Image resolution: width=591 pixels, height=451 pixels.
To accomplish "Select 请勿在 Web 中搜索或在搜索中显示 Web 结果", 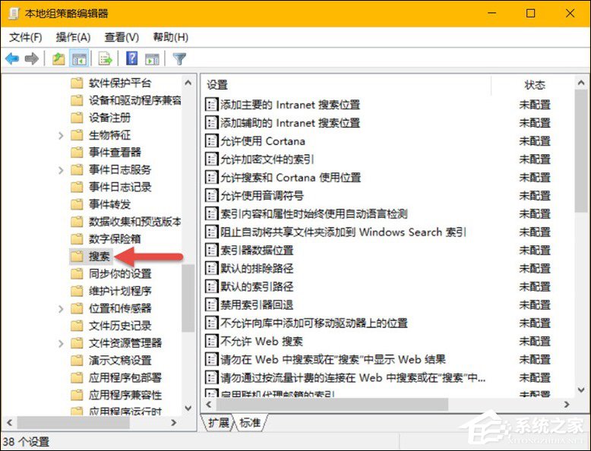I will pos(333,359).
